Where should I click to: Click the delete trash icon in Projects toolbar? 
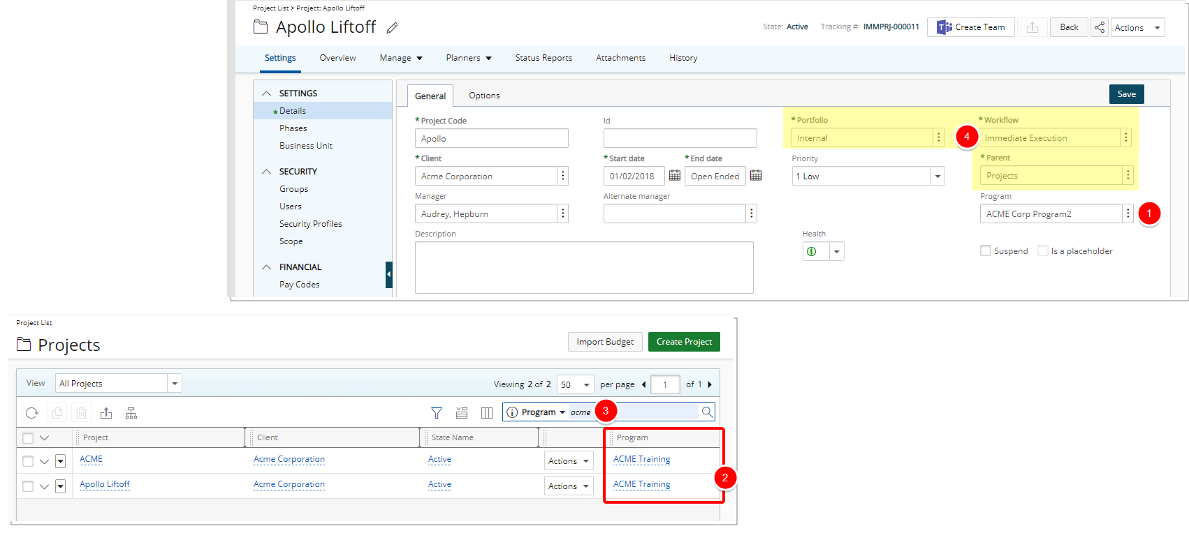[x=82, y=413]
